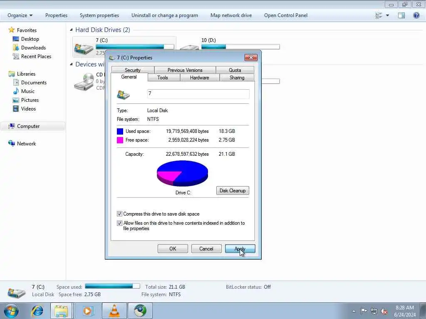Open the Organize dropdown menu
426x319 pixels.
(20, 15)
